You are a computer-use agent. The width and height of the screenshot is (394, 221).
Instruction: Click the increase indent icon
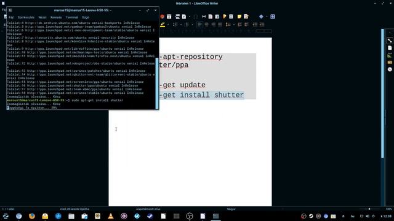(255, 25)
